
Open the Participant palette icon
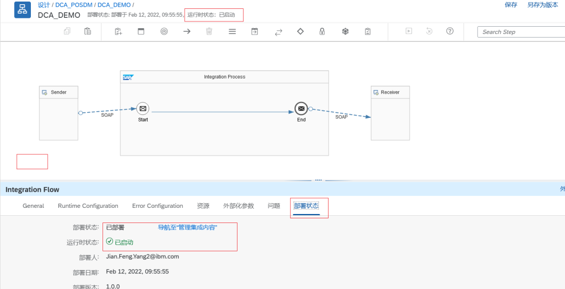coord(119,31)
